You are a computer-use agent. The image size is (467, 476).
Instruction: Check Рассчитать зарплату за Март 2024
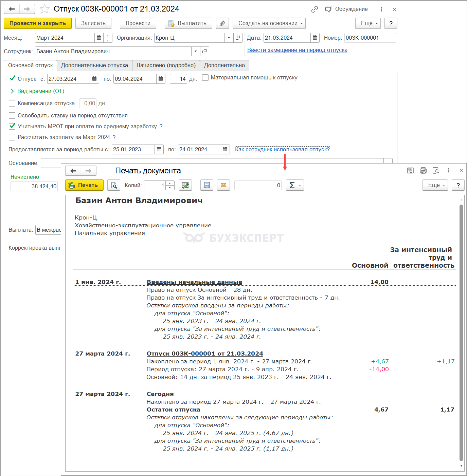tap(12, 137)
